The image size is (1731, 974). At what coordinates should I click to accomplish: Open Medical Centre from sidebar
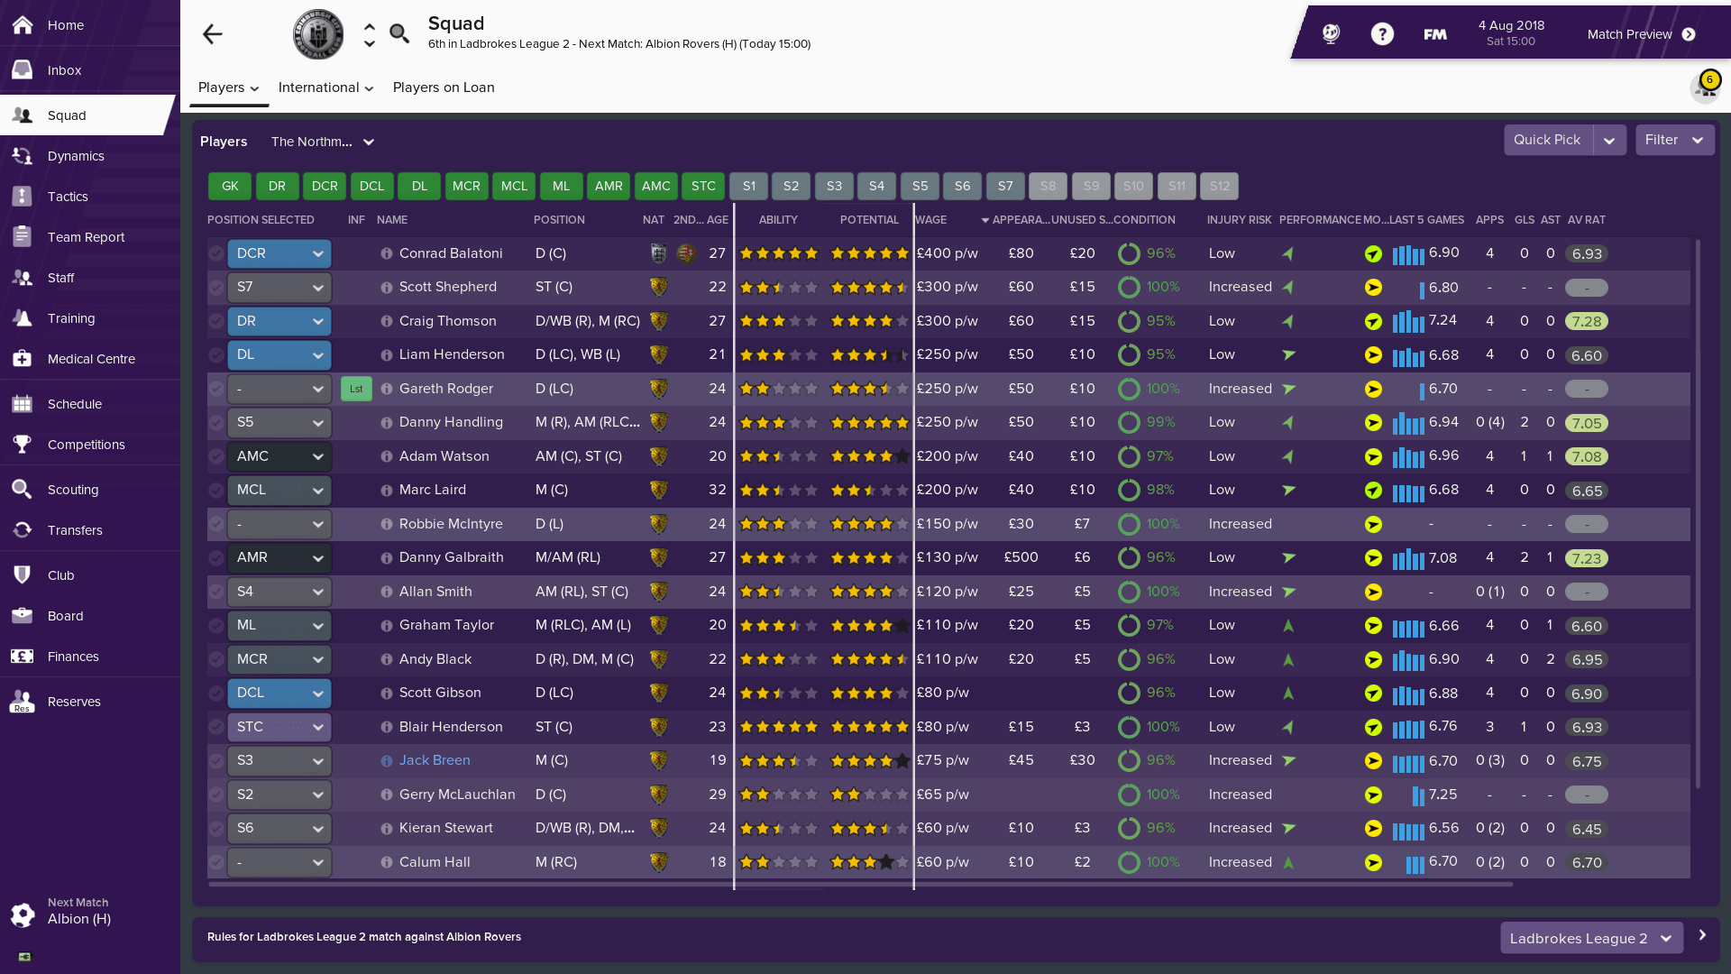(x=90, y=359)
